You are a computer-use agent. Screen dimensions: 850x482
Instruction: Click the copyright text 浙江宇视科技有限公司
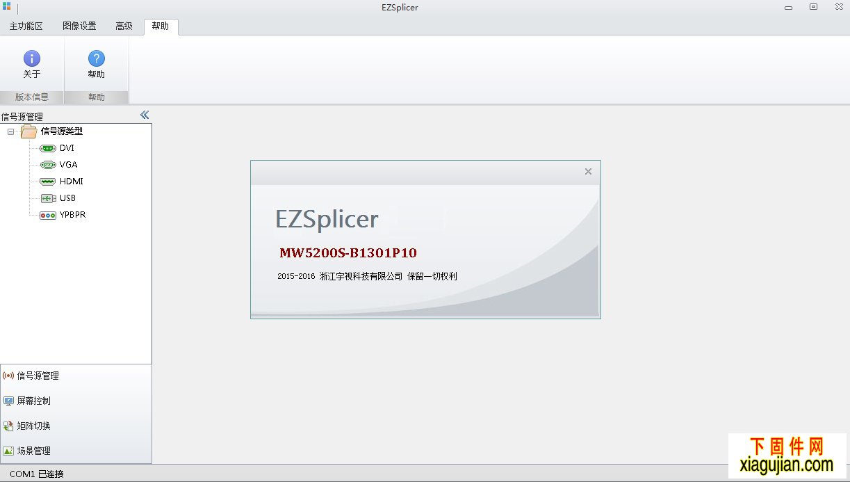(361, 276)
